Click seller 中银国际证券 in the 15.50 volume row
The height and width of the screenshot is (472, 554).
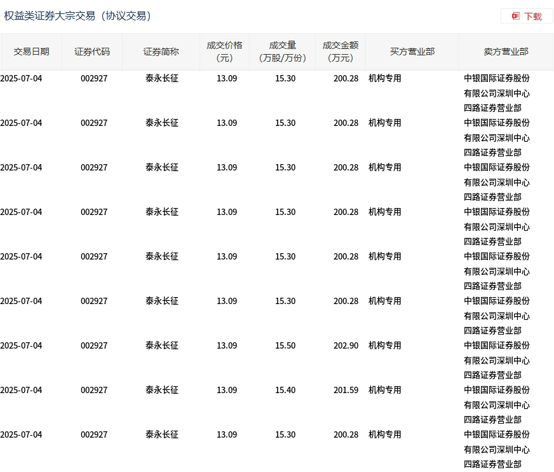pos(497,360)
